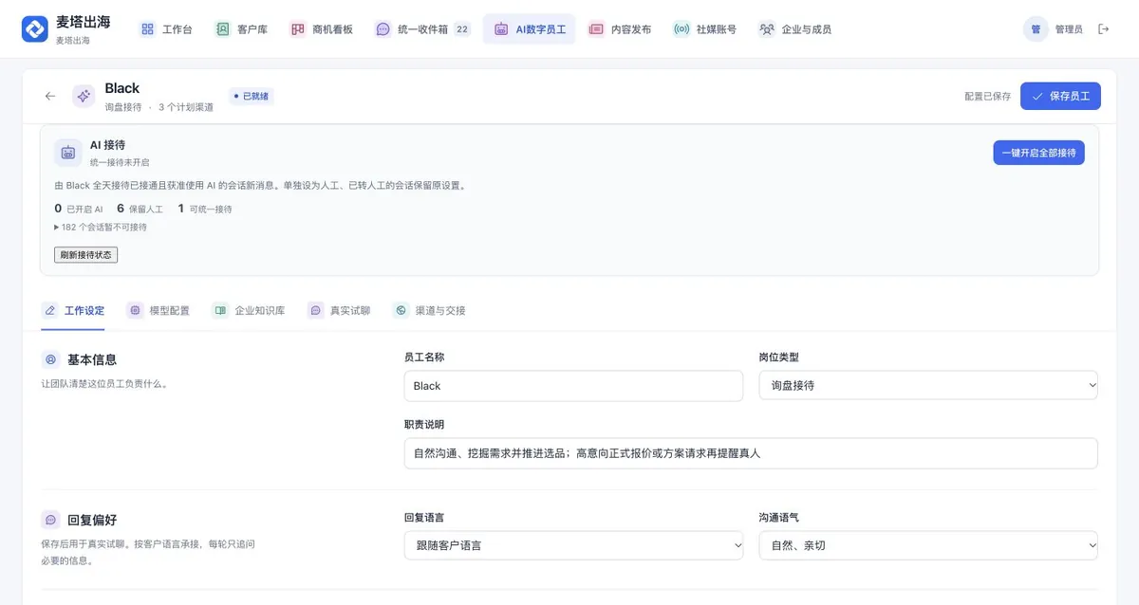Click the 回复偏好 section icon
The image size is (1139, 605).
pyautogui.click(x=50, y=520)
